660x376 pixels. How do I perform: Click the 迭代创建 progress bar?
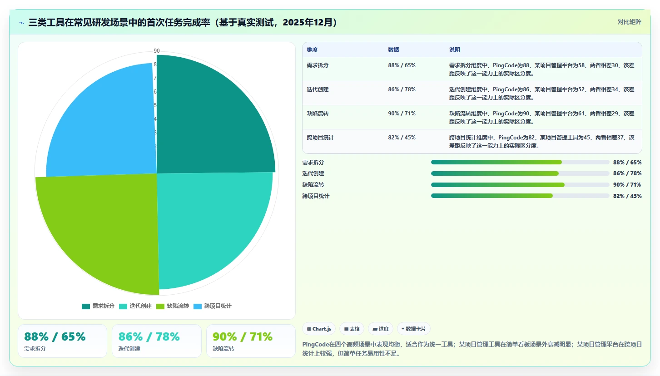tap(520, 173)
